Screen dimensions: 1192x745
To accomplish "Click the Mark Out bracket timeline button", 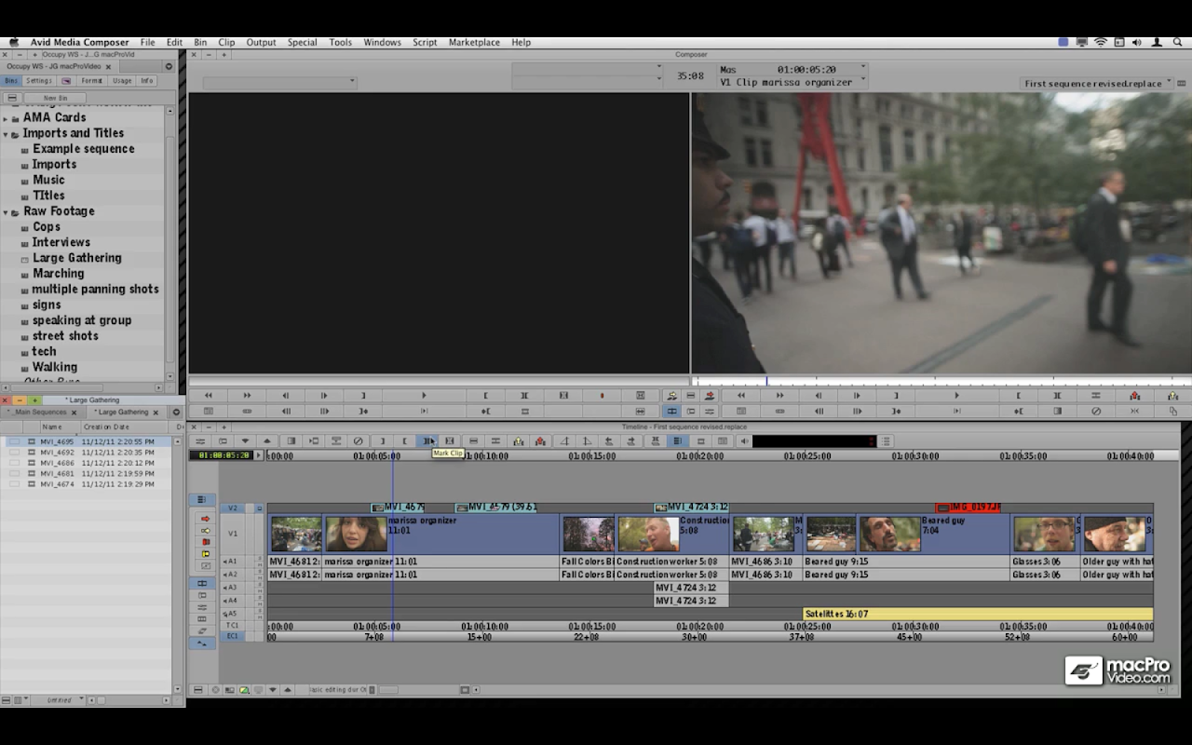I will point(404,440).
